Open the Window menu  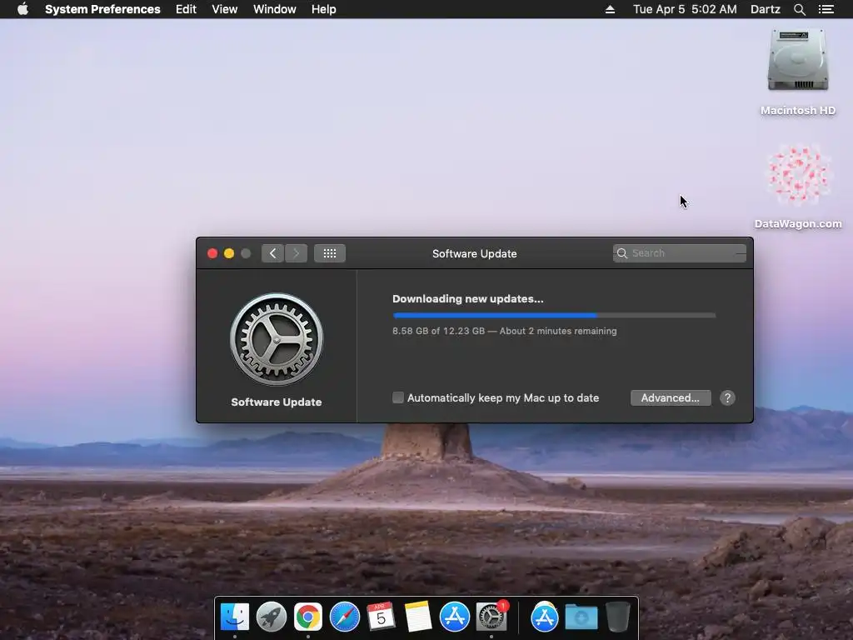click(274, 9)
